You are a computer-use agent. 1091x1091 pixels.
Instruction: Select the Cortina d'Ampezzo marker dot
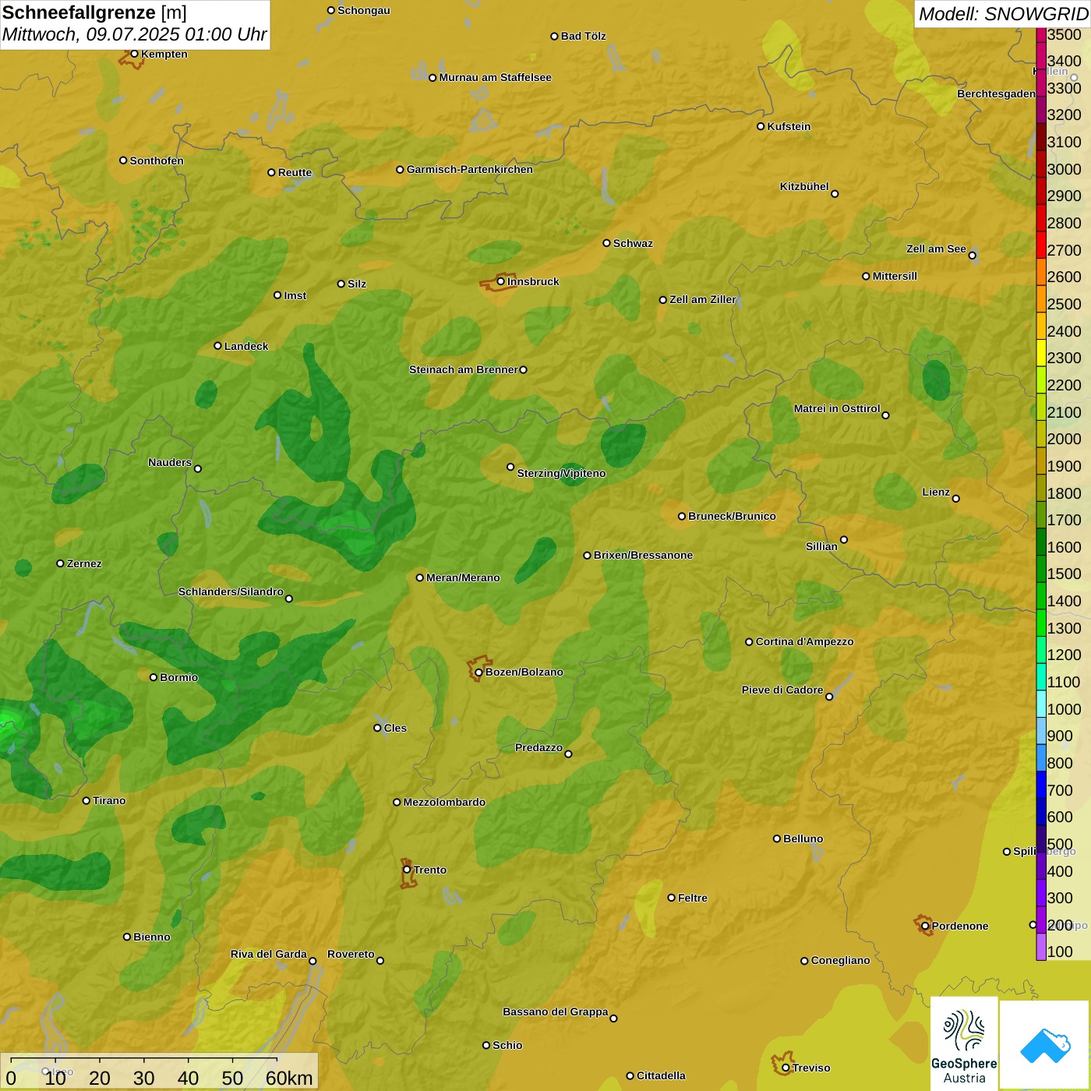[749, 642]
